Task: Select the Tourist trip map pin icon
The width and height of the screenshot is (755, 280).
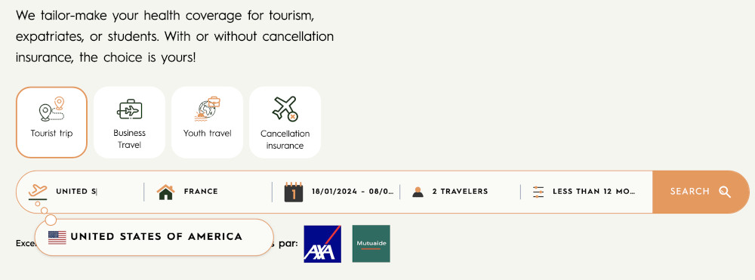Action: click(51, 109)
